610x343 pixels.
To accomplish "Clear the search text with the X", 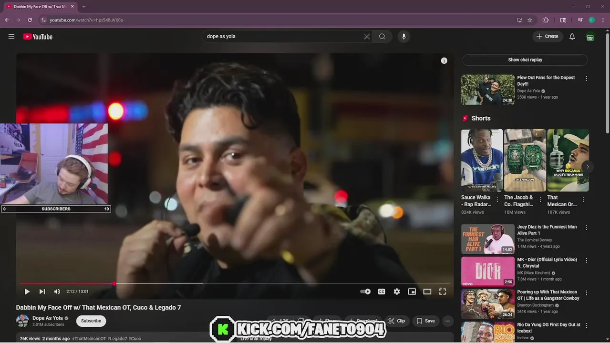I will tap(367, 36).
